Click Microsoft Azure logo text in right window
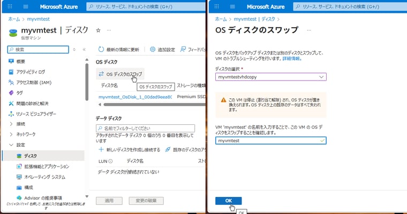The width and height of the screenshot is (407, 214). coord(266,7)
